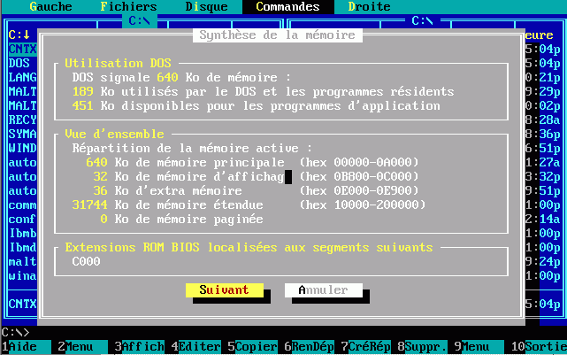Image resolution: width=567 pixels, height=355 pixels.
Task: Click 4 Editer function key
Action: 195,347
